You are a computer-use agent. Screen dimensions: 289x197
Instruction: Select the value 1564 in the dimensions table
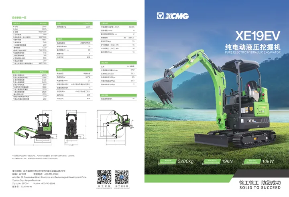click(x=44, y=40)
